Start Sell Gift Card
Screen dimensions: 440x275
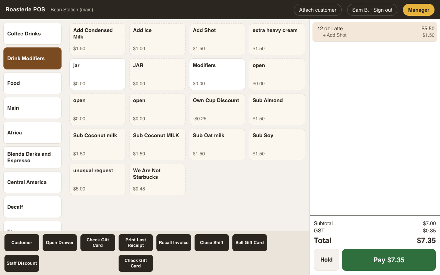(250, 243)
